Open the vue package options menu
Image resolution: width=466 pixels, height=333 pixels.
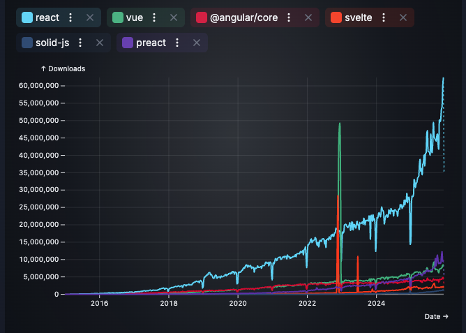point(154,17)
